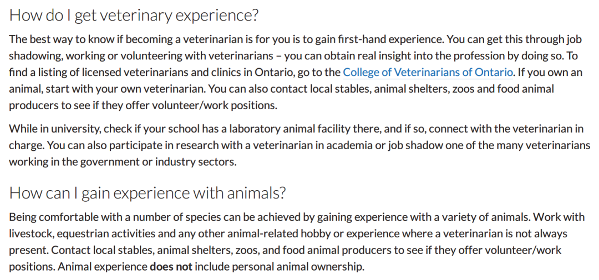Screen dimensions: 599x280
Task: Click the "How do I get veterinary experience?" heading
Action: [x=134, y=16]
